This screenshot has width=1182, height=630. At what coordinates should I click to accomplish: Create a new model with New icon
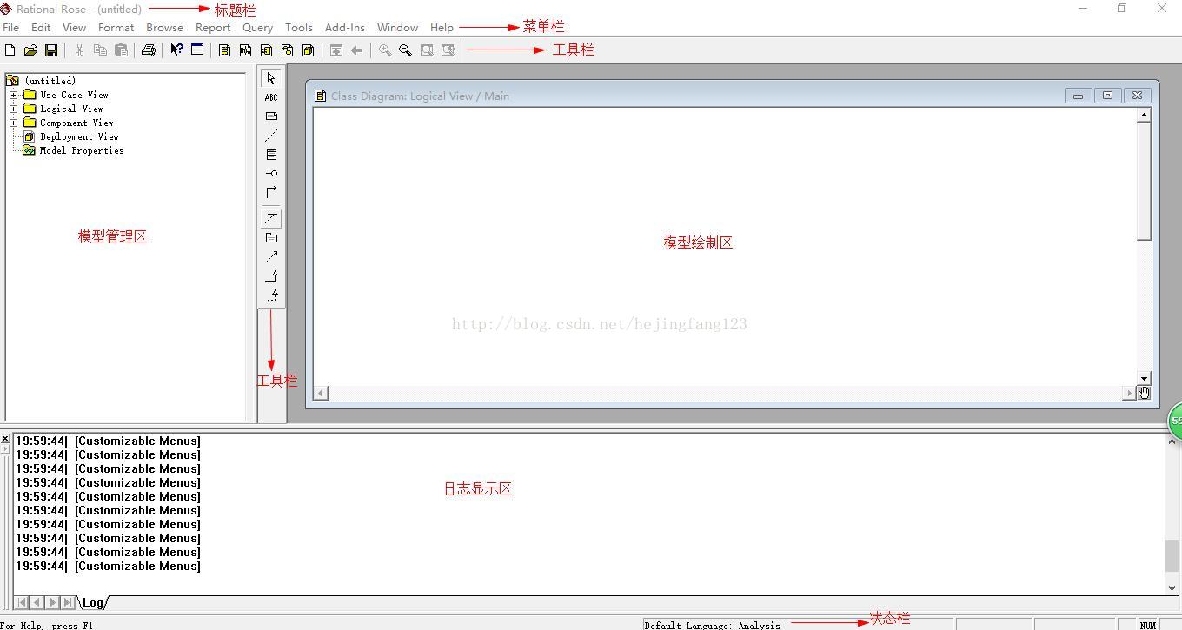[x=10, y=50]
